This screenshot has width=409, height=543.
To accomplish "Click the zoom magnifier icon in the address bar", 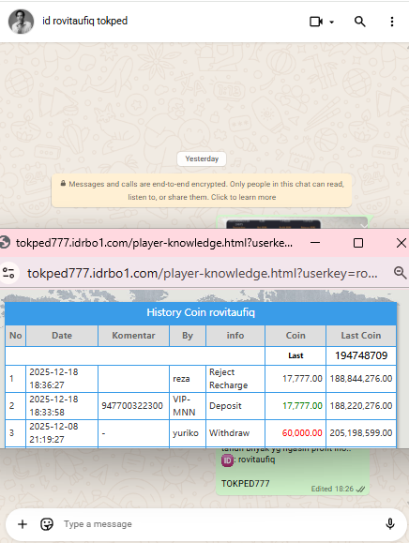I will [x=400, y=273].
